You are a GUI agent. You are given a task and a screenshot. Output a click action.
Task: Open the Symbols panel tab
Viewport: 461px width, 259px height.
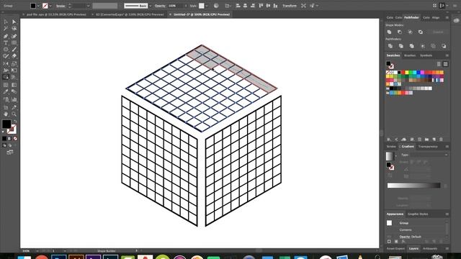(x=426, y=55)
